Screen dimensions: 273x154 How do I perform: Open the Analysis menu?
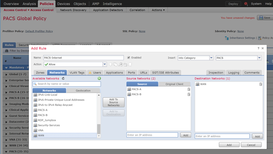29,4
